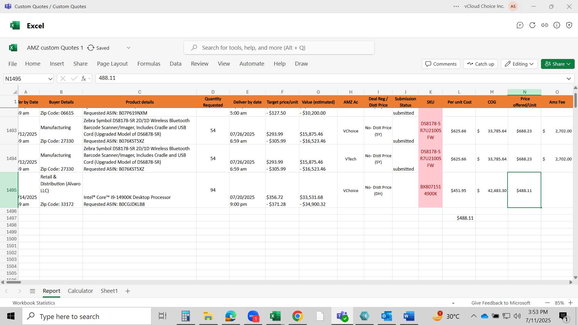Click the search for tools box
The image size is (578, 325).
click(x=279, y=48)
